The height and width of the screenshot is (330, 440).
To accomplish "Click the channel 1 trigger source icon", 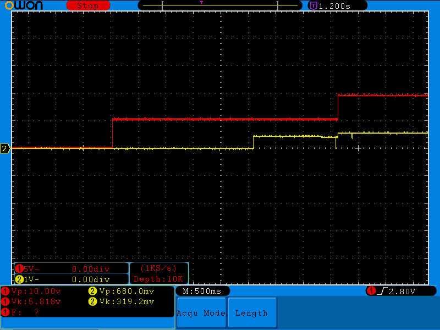I will [371, 291].
